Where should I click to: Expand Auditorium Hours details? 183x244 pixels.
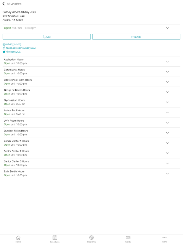point(91,61)
